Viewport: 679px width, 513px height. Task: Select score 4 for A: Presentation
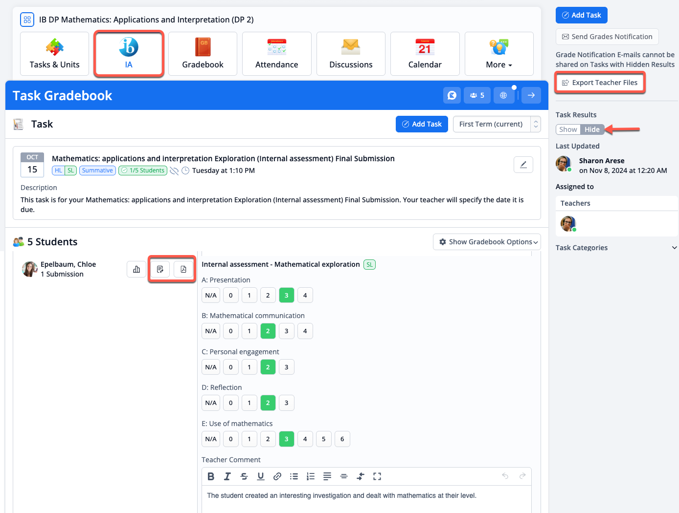(x=305, y=295)
